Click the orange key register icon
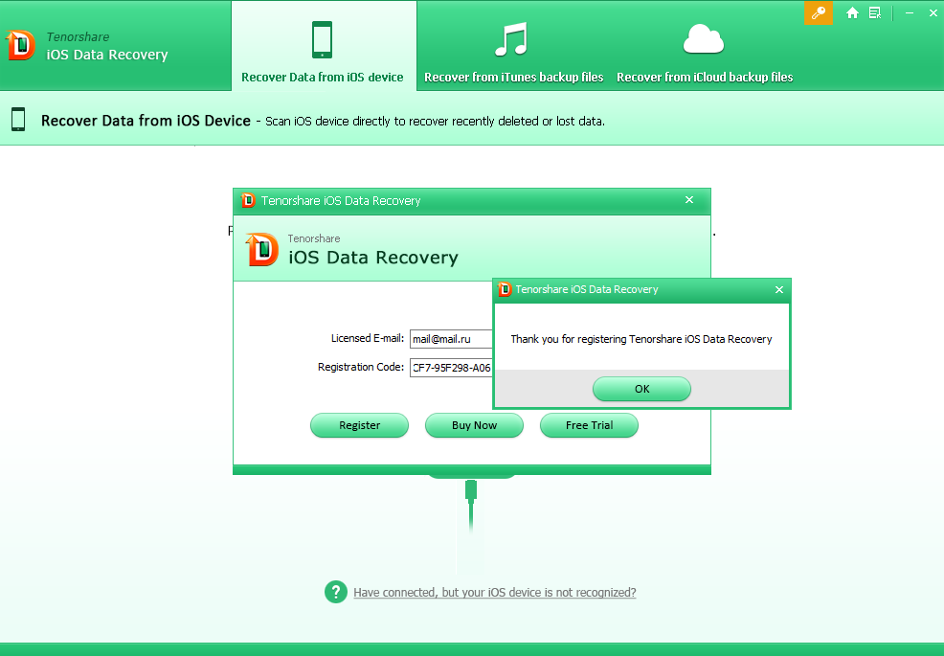 coord(818,13)
